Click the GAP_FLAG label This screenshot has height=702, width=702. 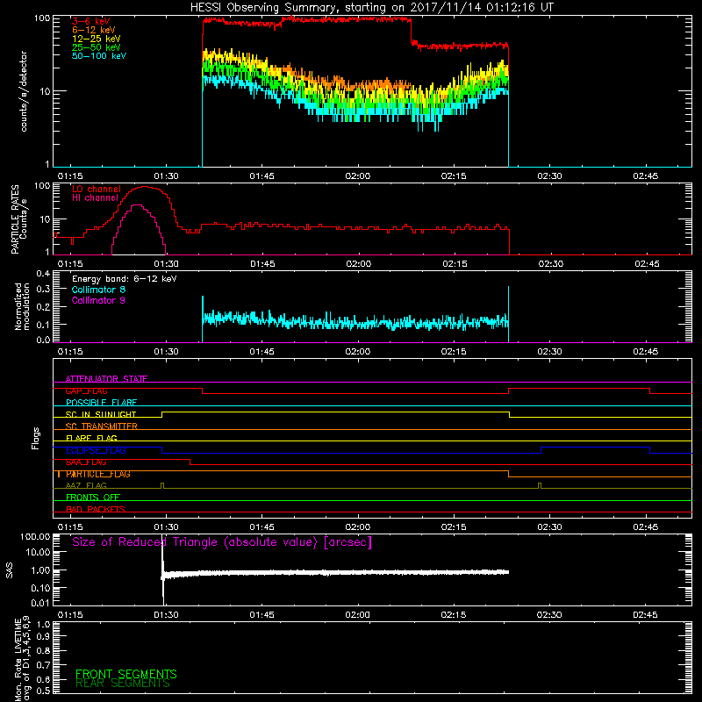(86, 390)
